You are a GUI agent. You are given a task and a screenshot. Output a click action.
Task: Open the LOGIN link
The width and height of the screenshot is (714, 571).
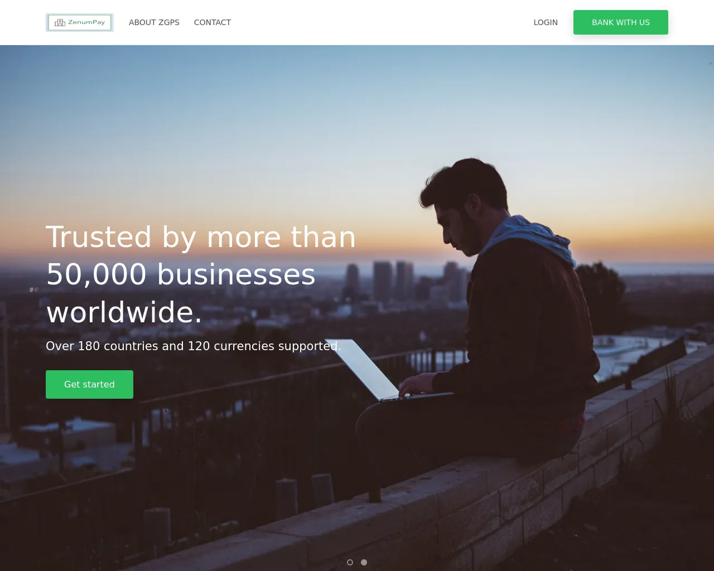click(x=546, y=22)
